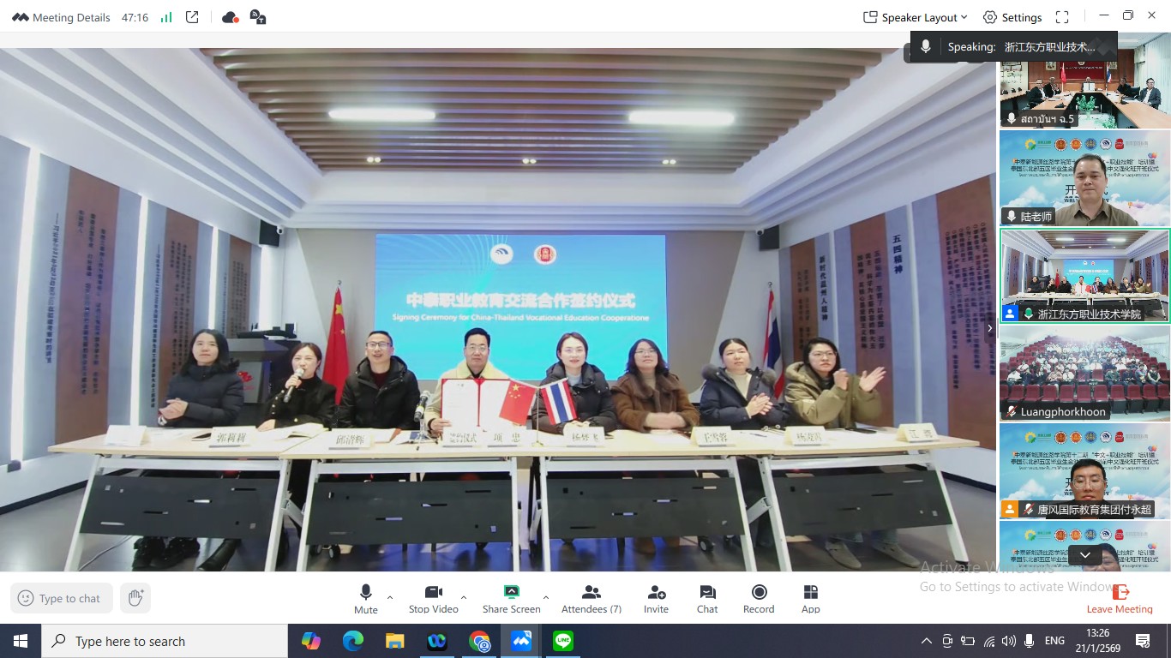
Task: Open Meeting Details
Action: point(61,17)
